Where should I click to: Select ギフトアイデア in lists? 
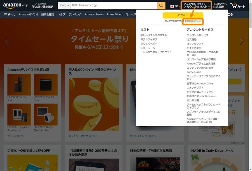149,39
